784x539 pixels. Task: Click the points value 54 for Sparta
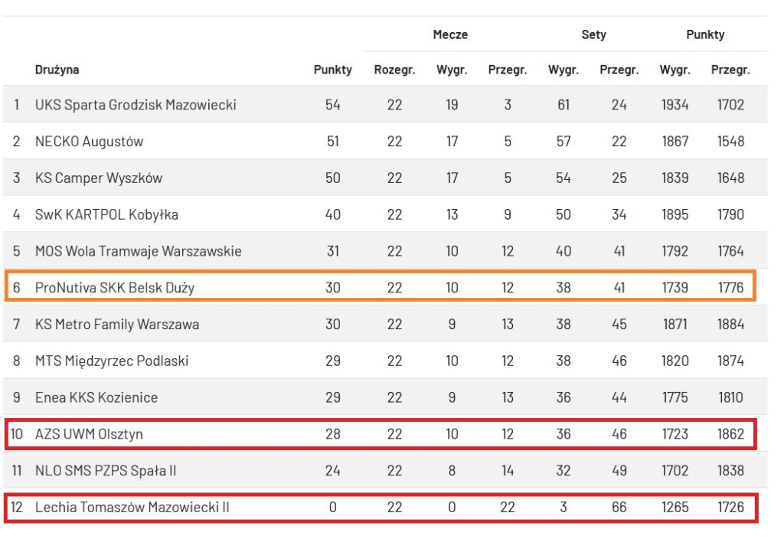333,105
